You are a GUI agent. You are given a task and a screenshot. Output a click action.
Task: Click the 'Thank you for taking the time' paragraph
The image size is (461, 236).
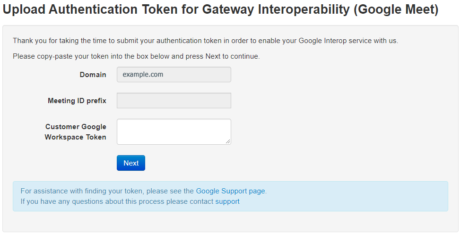tap(142, 41)
